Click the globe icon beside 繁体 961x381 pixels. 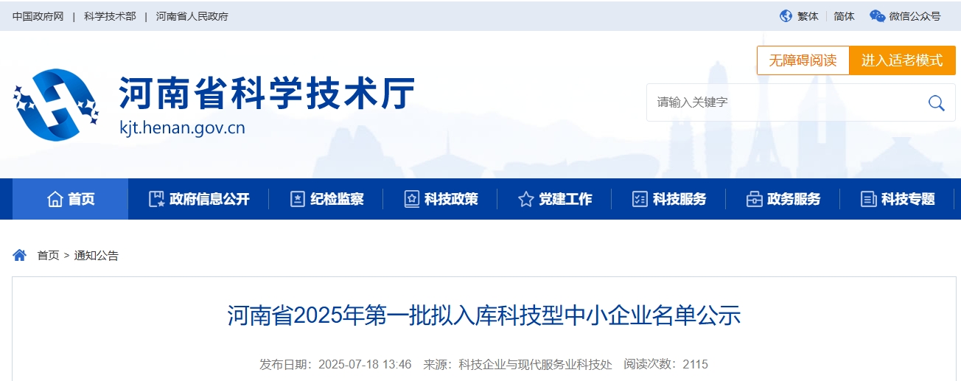pos(786,15)
